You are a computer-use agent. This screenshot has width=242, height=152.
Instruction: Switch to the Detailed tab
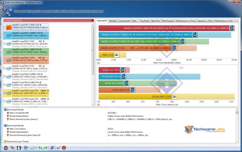coord(113,21)
